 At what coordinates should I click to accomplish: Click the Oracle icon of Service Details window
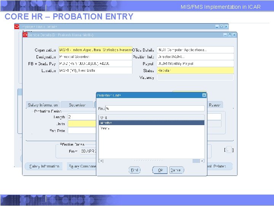[x=25, y=35]
